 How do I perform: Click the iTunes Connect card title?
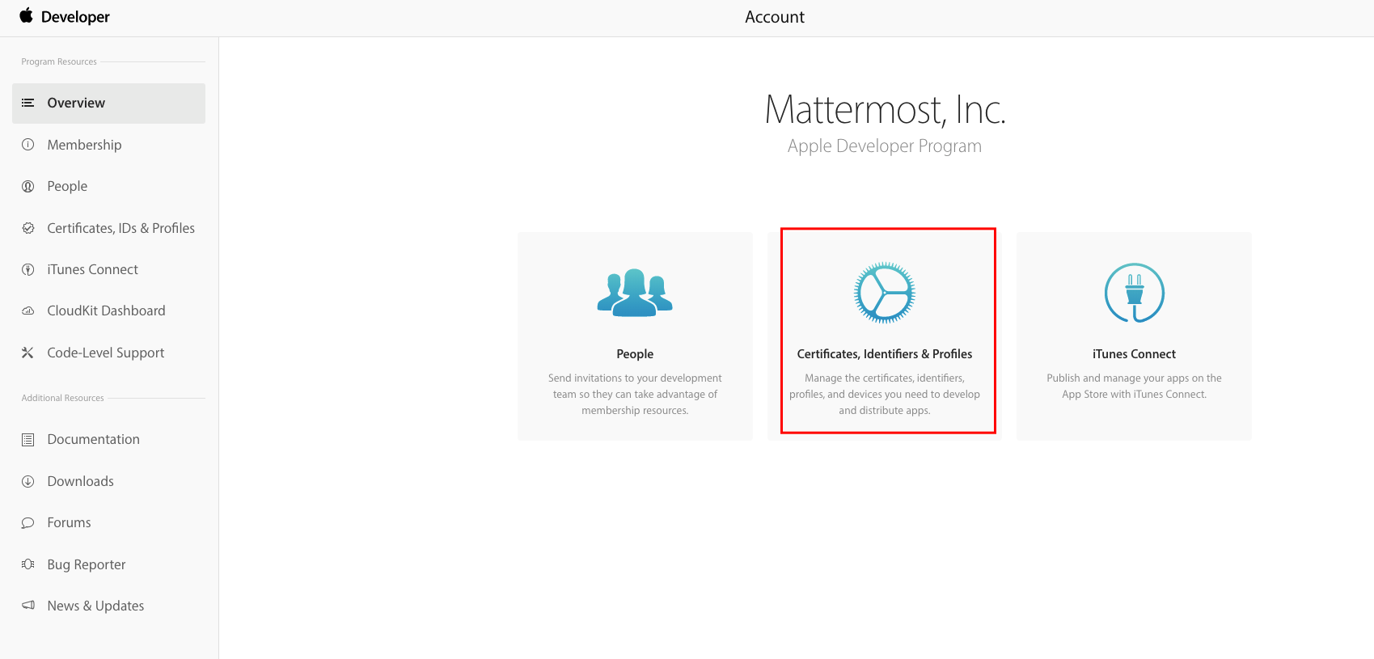[1134, 354]
